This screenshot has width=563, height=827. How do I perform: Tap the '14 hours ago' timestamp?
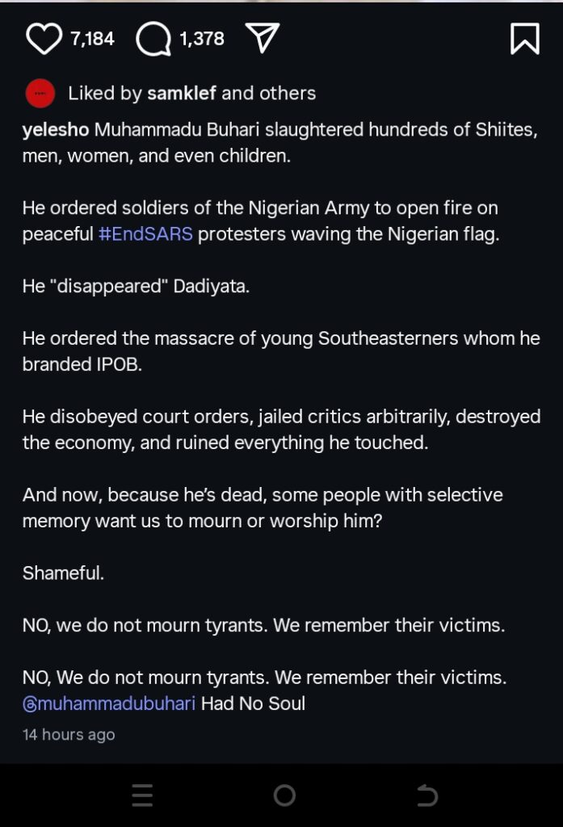tap(69, 734)
